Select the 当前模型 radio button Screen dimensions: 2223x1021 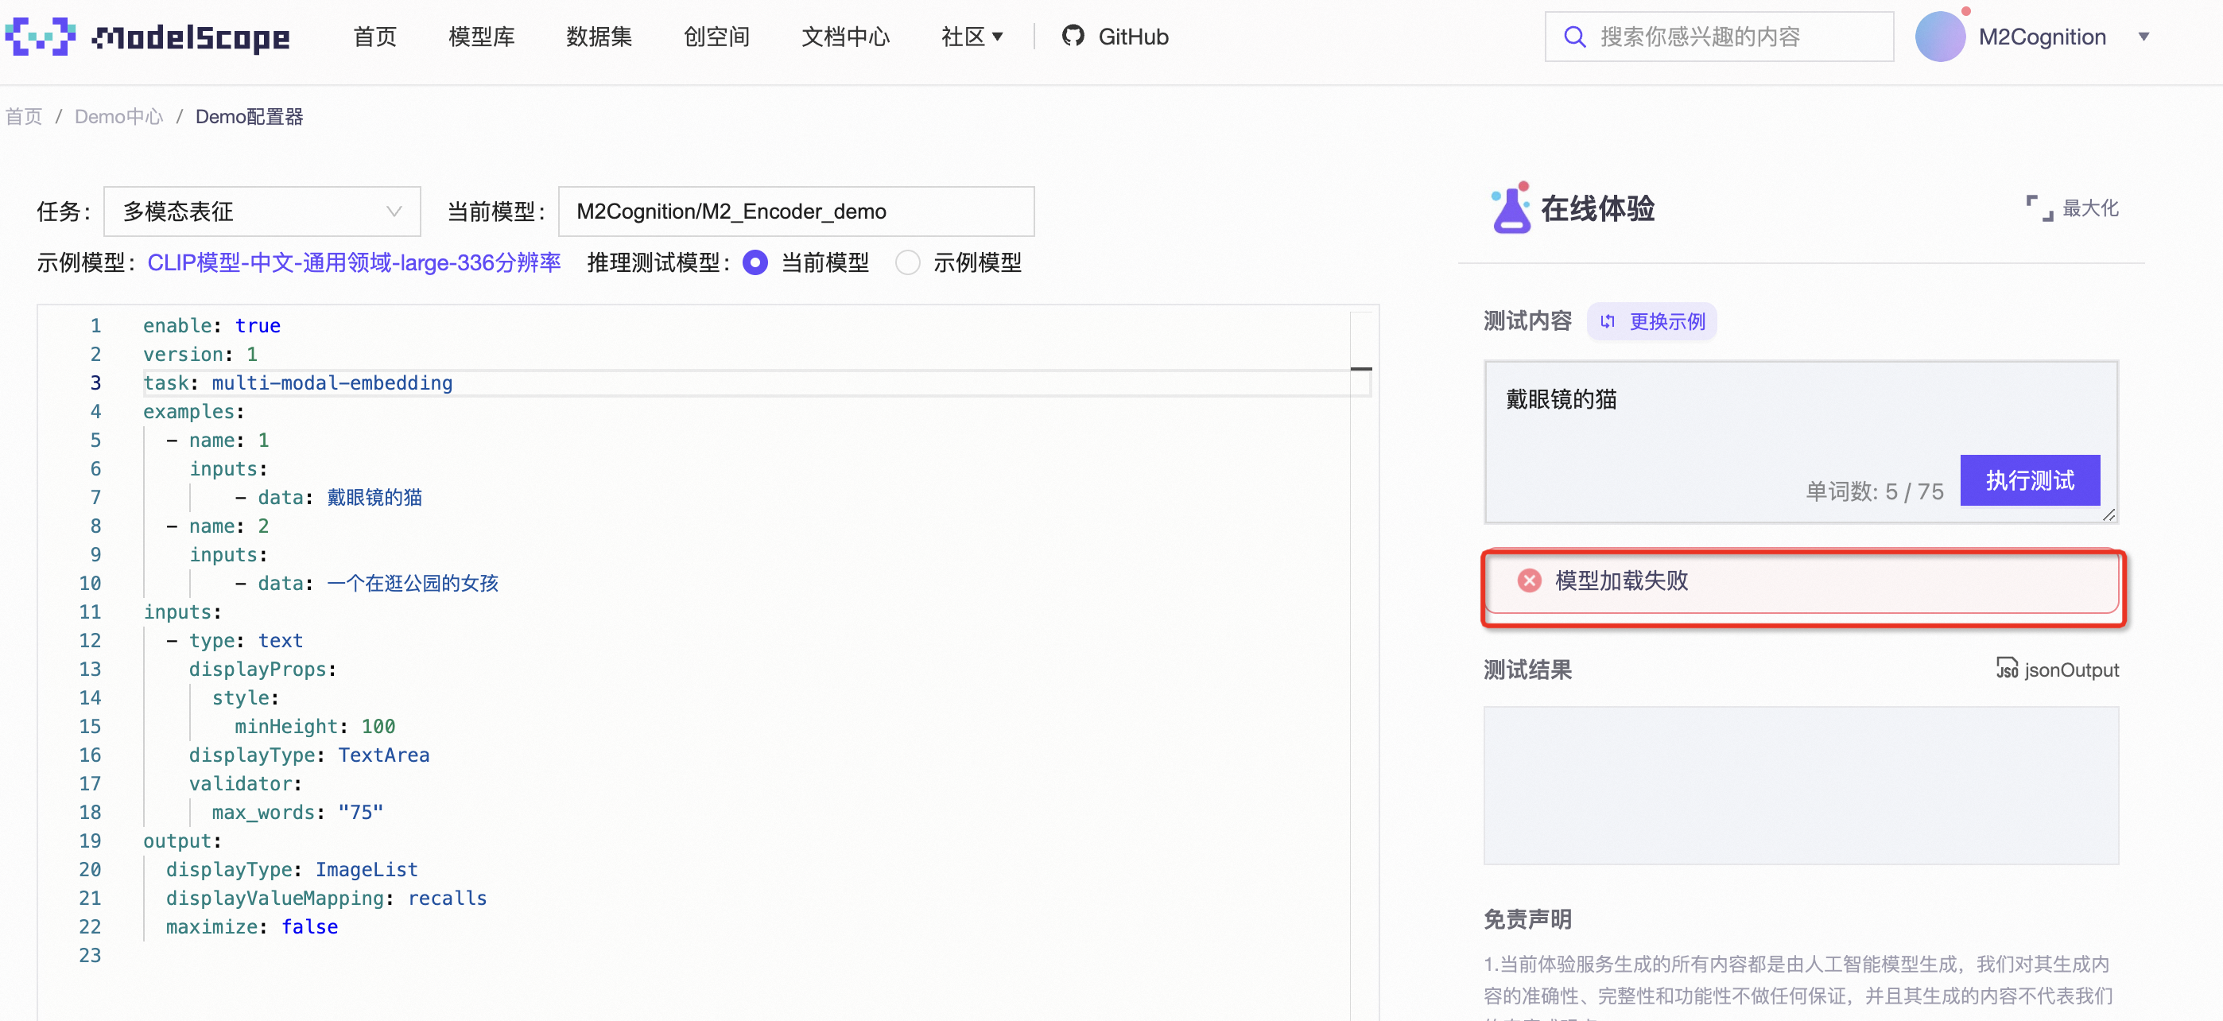pyautogui.click(x=755, y=262)
